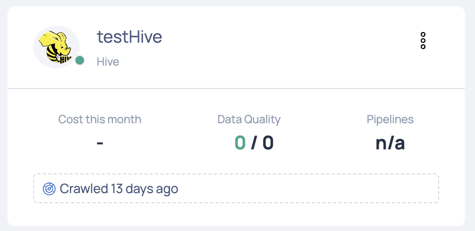
Task: Select the dash value under Cost
Action: click(x=100, y=143)
